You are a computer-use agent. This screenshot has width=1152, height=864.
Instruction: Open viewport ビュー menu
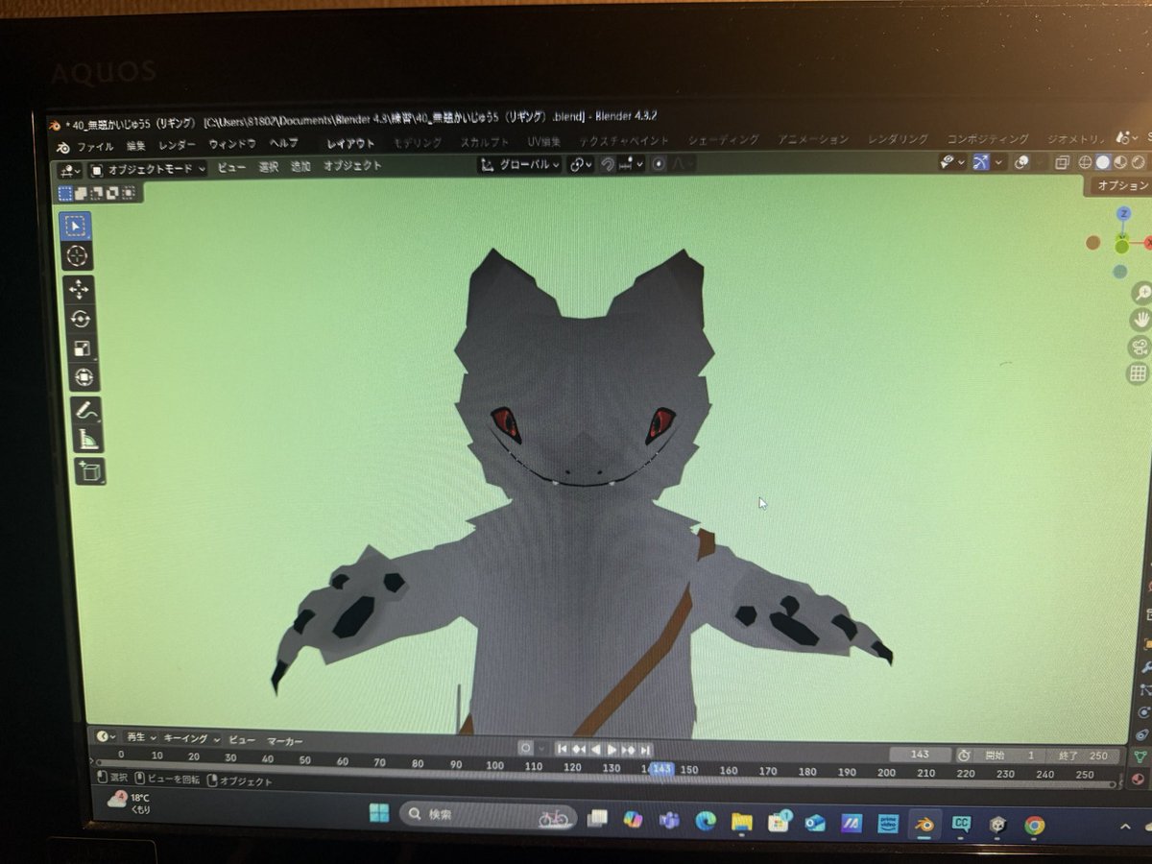tap(231, 167)
